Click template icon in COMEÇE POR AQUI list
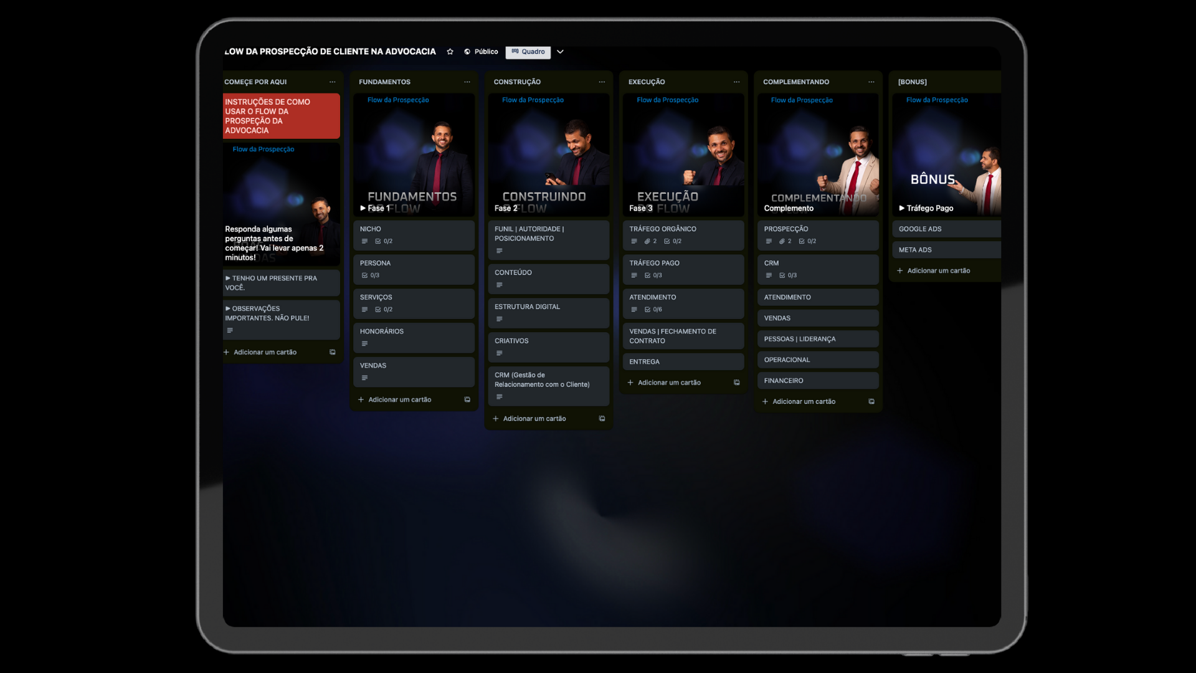 (333, 352)
